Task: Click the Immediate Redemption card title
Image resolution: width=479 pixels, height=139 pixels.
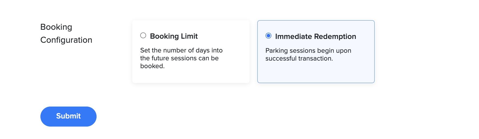Action: click(x=315, y=37)
